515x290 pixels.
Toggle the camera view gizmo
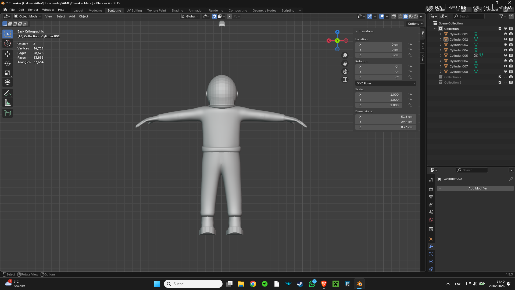[345, 71]
